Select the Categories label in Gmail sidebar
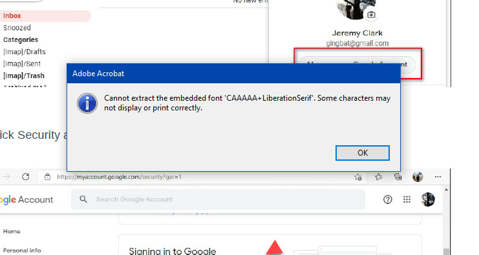This screenshot has height=255, width=479. pos(21,39)
